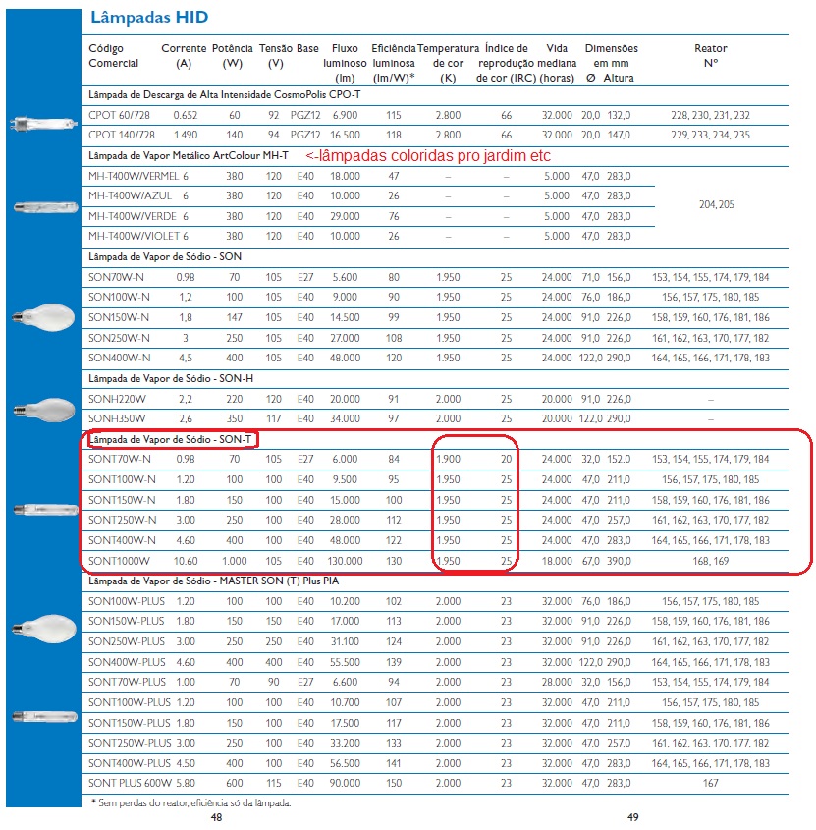Click the '130.000' luminous flux value

tap(345, 561)
